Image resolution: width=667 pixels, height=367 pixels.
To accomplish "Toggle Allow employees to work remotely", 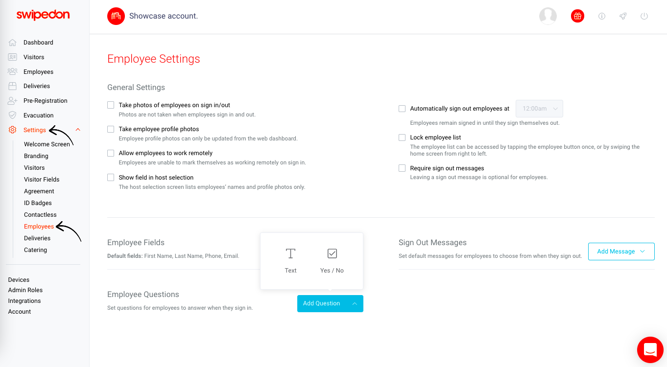I will [x=111, y=153].
